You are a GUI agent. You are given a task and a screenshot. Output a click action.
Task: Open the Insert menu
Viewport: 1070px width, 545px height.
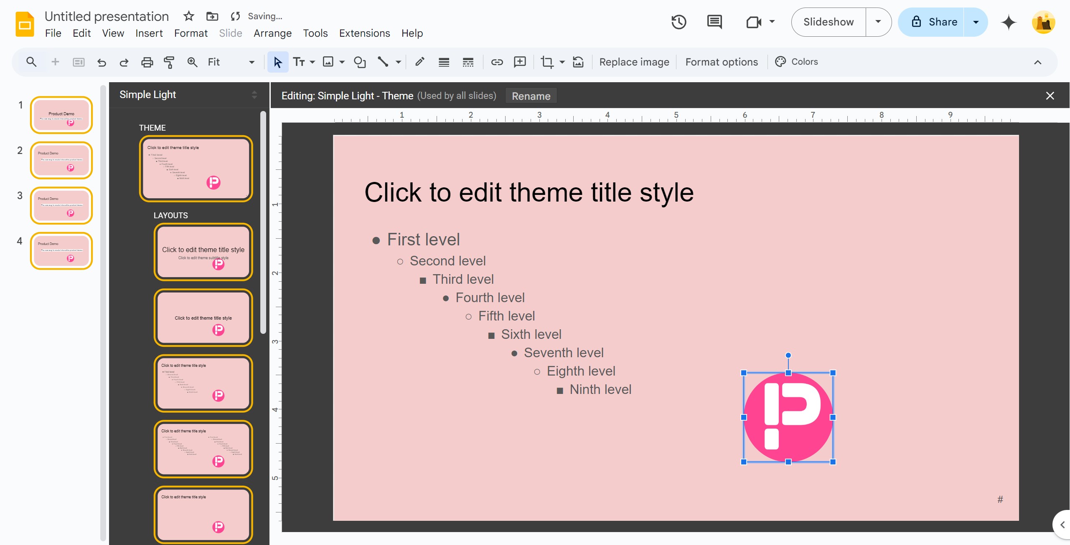tap(149, 33)
